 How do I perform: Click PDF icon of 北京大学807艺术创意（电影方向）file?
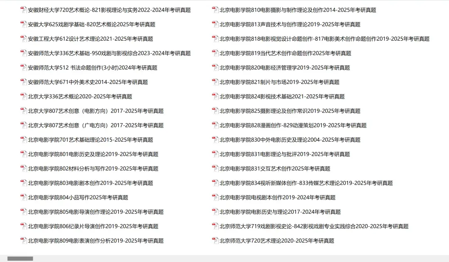(23, 111)
